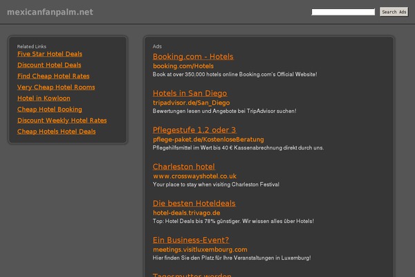Open Hotels in San Diego ad
This screenshot has height=277, width=415.
[x=190, y=93]
